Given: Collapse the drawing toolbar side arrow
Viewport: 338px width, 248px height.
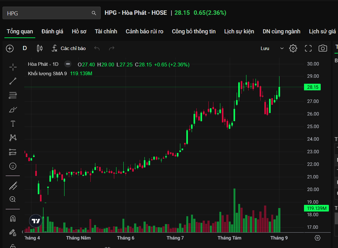Looking at the screenshot, I should [x=22, y=232].
